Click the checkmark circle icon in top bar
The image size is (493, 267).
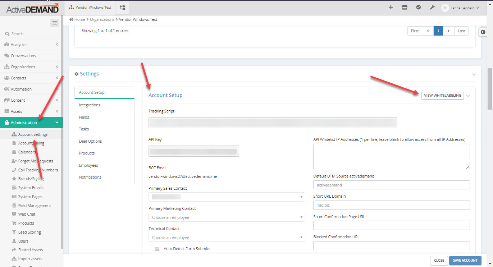point(419,7)
